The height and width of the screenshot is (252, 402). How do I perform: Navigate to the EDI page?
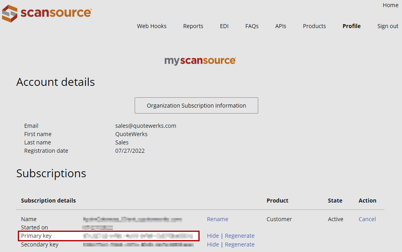pos(224,26)
